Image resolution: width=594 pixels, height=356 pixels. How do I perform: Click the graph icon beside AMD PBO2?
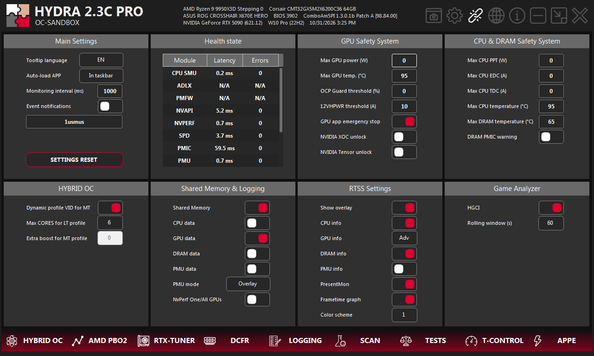point(77,341)
